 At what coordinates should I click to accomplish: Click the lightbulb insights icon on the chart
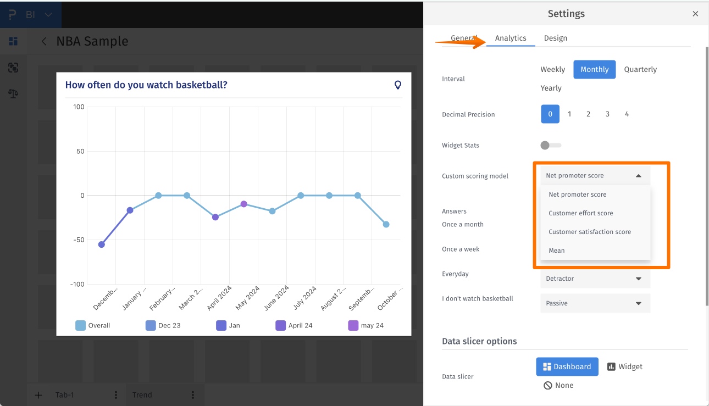[x=398, y=85]
